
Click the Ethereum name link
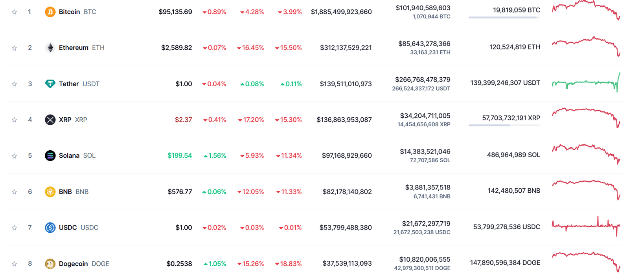[x=73, y=47]
